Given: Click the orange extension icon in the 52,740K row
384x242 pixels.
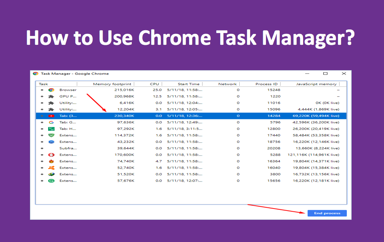Looking at the screenshot, I should click(51, 168).
